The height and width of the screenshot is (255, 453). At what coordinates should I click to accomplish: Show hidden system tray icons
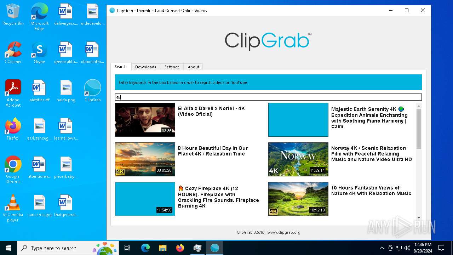click(x=382, y=248)
